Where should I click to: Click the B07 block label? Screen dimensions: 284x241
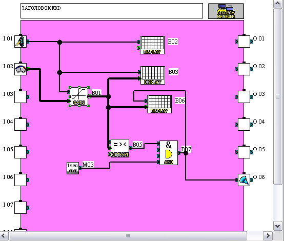[187, 149]
